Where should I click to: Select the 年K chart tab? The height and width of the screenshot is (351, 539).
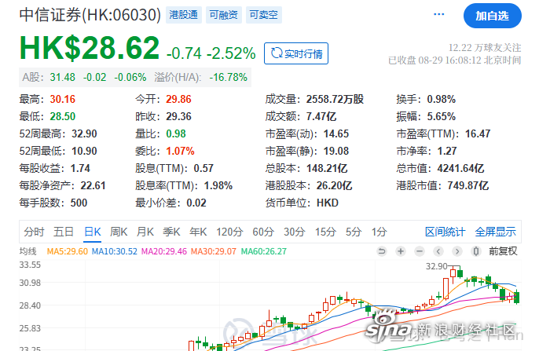pyautogui.click(x=198, y=232)
